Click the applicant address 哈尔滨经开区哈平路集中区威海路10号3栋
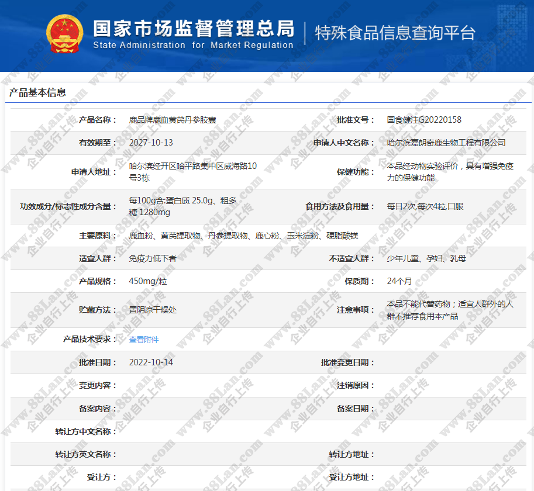Viewport: 534px width, 491px height. tap(193, 172)
